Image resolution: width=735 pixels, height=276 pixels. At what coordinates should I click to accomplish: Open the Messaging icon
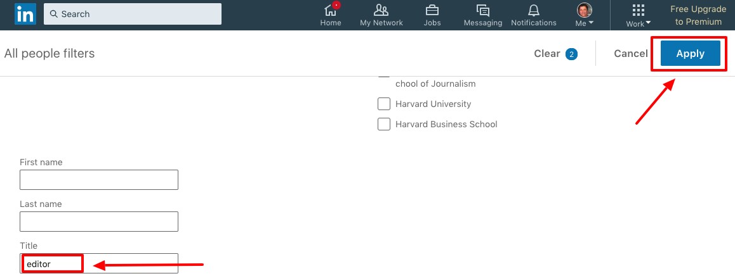[x=482, y=10]
